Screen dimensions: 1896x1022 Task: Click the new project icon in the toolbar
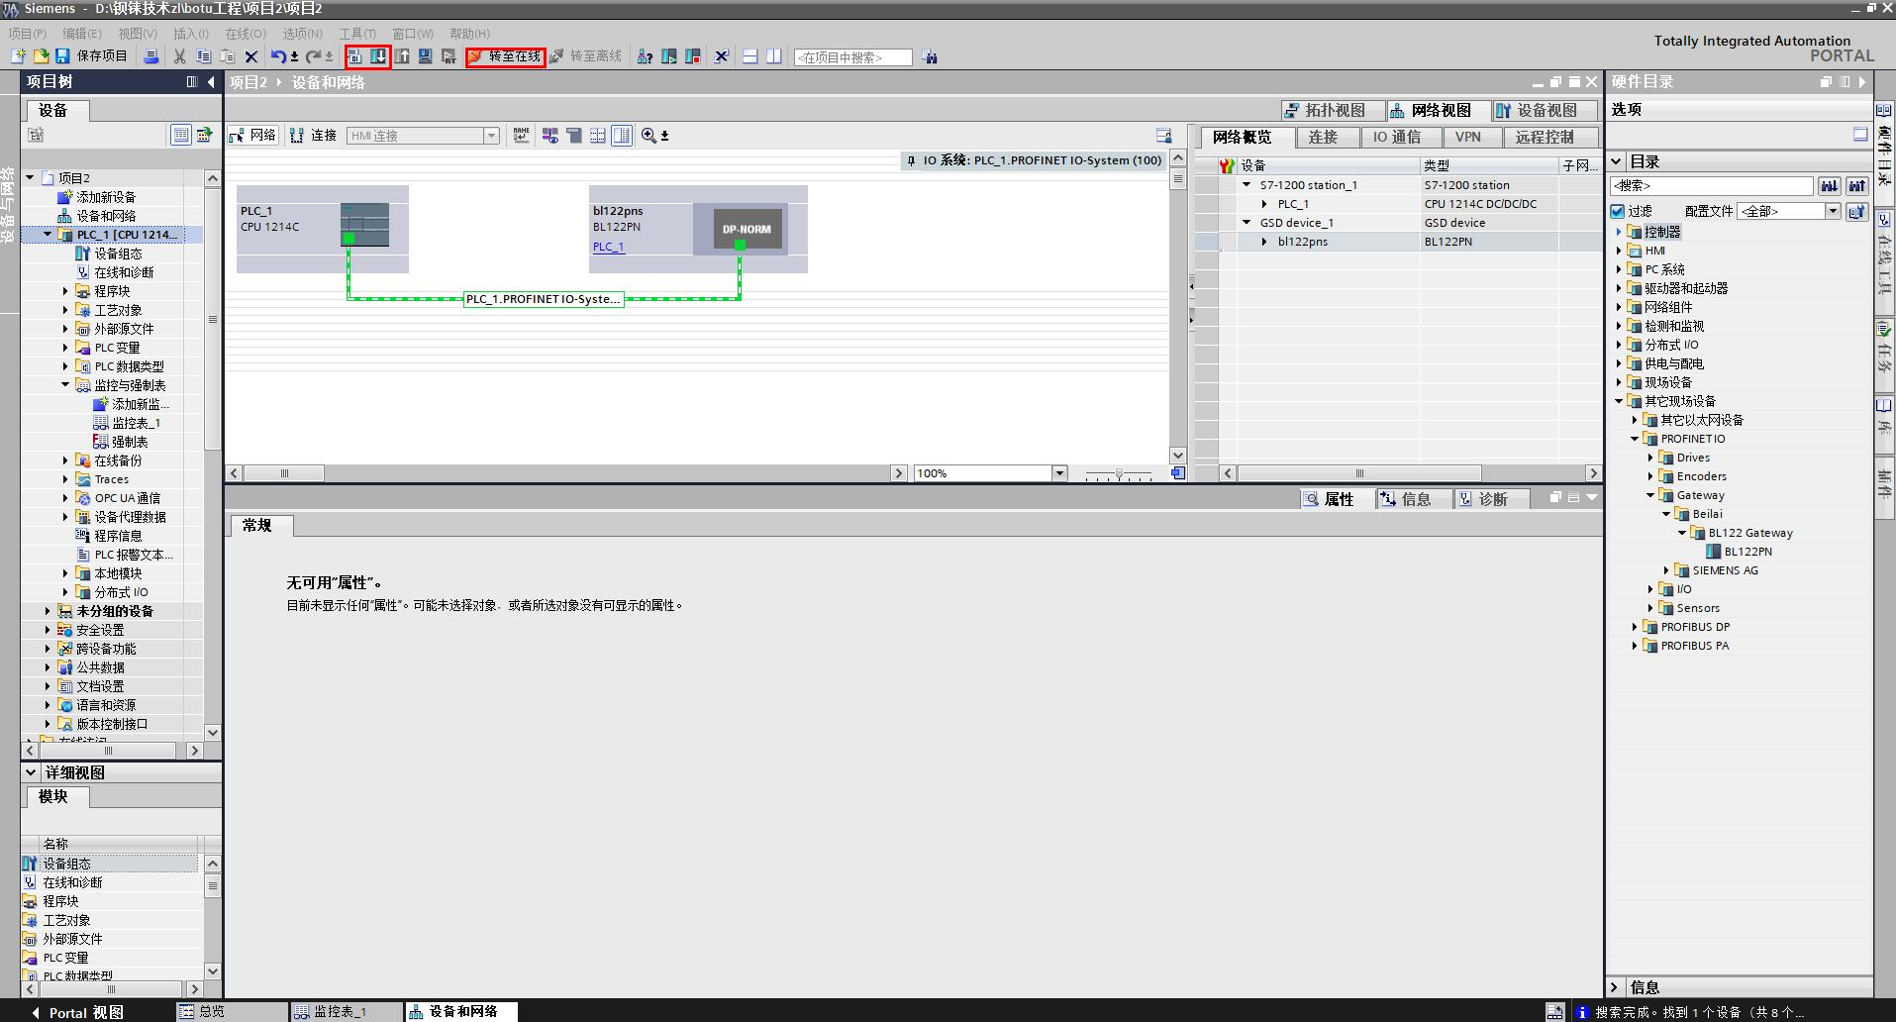(18, 56)
